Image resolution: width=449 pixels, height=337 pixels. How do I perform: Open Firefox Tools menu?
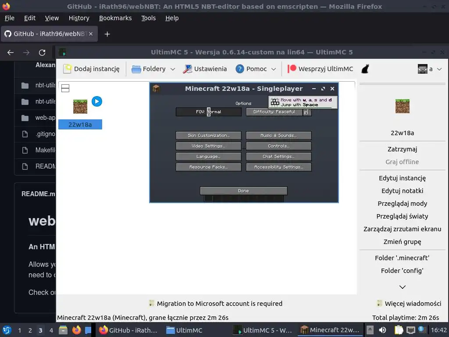coord(148,18)
